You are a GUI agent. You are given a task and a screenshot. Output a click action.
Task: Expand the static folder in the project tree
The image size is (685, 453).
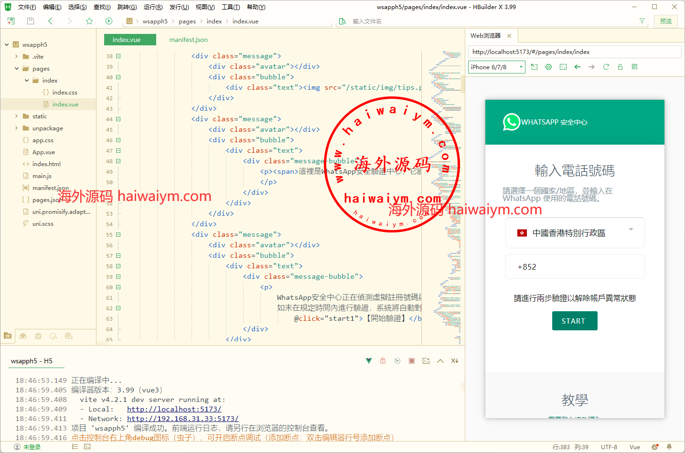click(17, 116)
